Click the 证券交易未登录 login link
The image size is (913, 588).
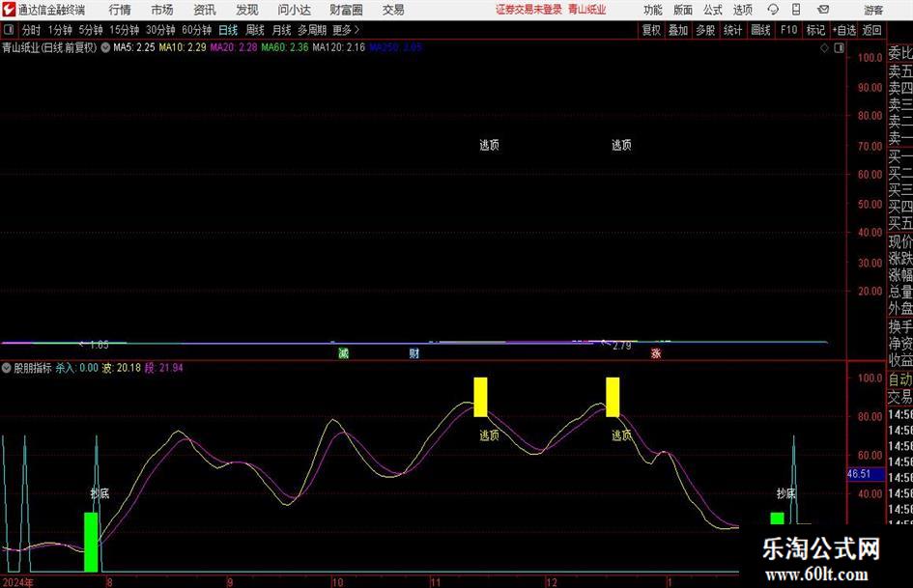(528, 10)
